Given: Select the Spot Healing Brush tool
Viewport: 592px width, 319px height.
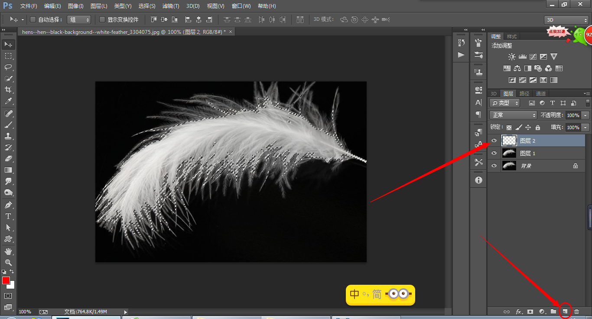Looking at the screenshot, I should click(8, 114).
